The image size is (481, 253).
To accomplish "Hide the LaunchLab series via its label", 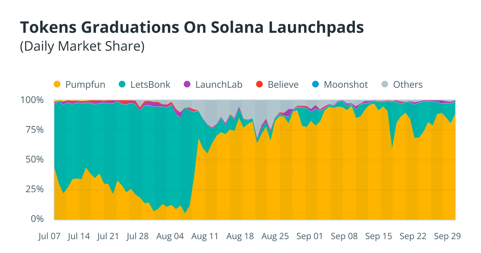I will (x=219, y=84).
